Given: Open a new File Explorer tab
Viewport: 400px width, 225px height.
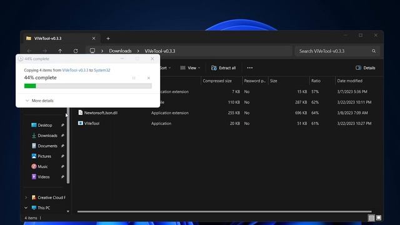Looking at the screenshot, I should coord(108,39).
